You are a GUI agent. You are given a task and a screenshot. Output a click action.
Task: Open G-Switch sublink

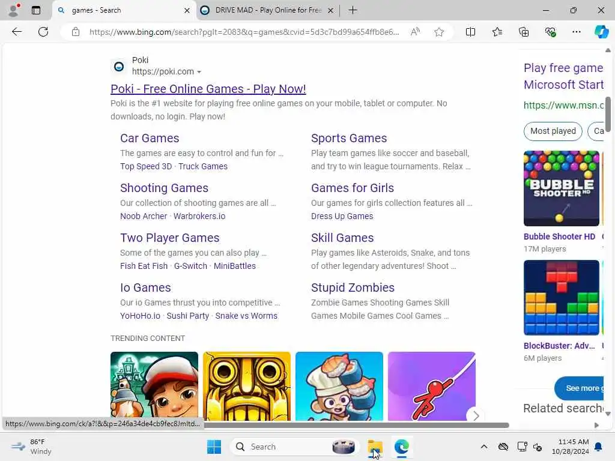pos(190,266)
